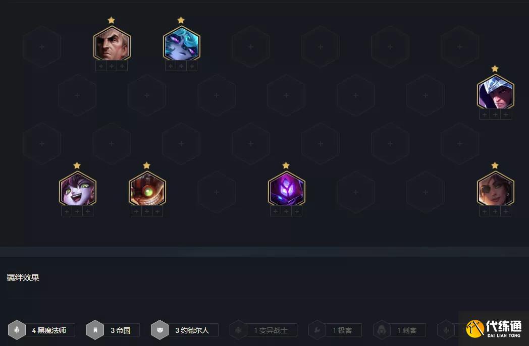The height and width of the screenshot is (346, 529).
Task: Add item to Swain's first item slot
Action: (101, 66)
